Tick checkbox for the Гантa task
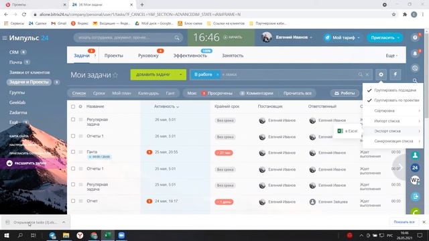 tap(73, 152)
